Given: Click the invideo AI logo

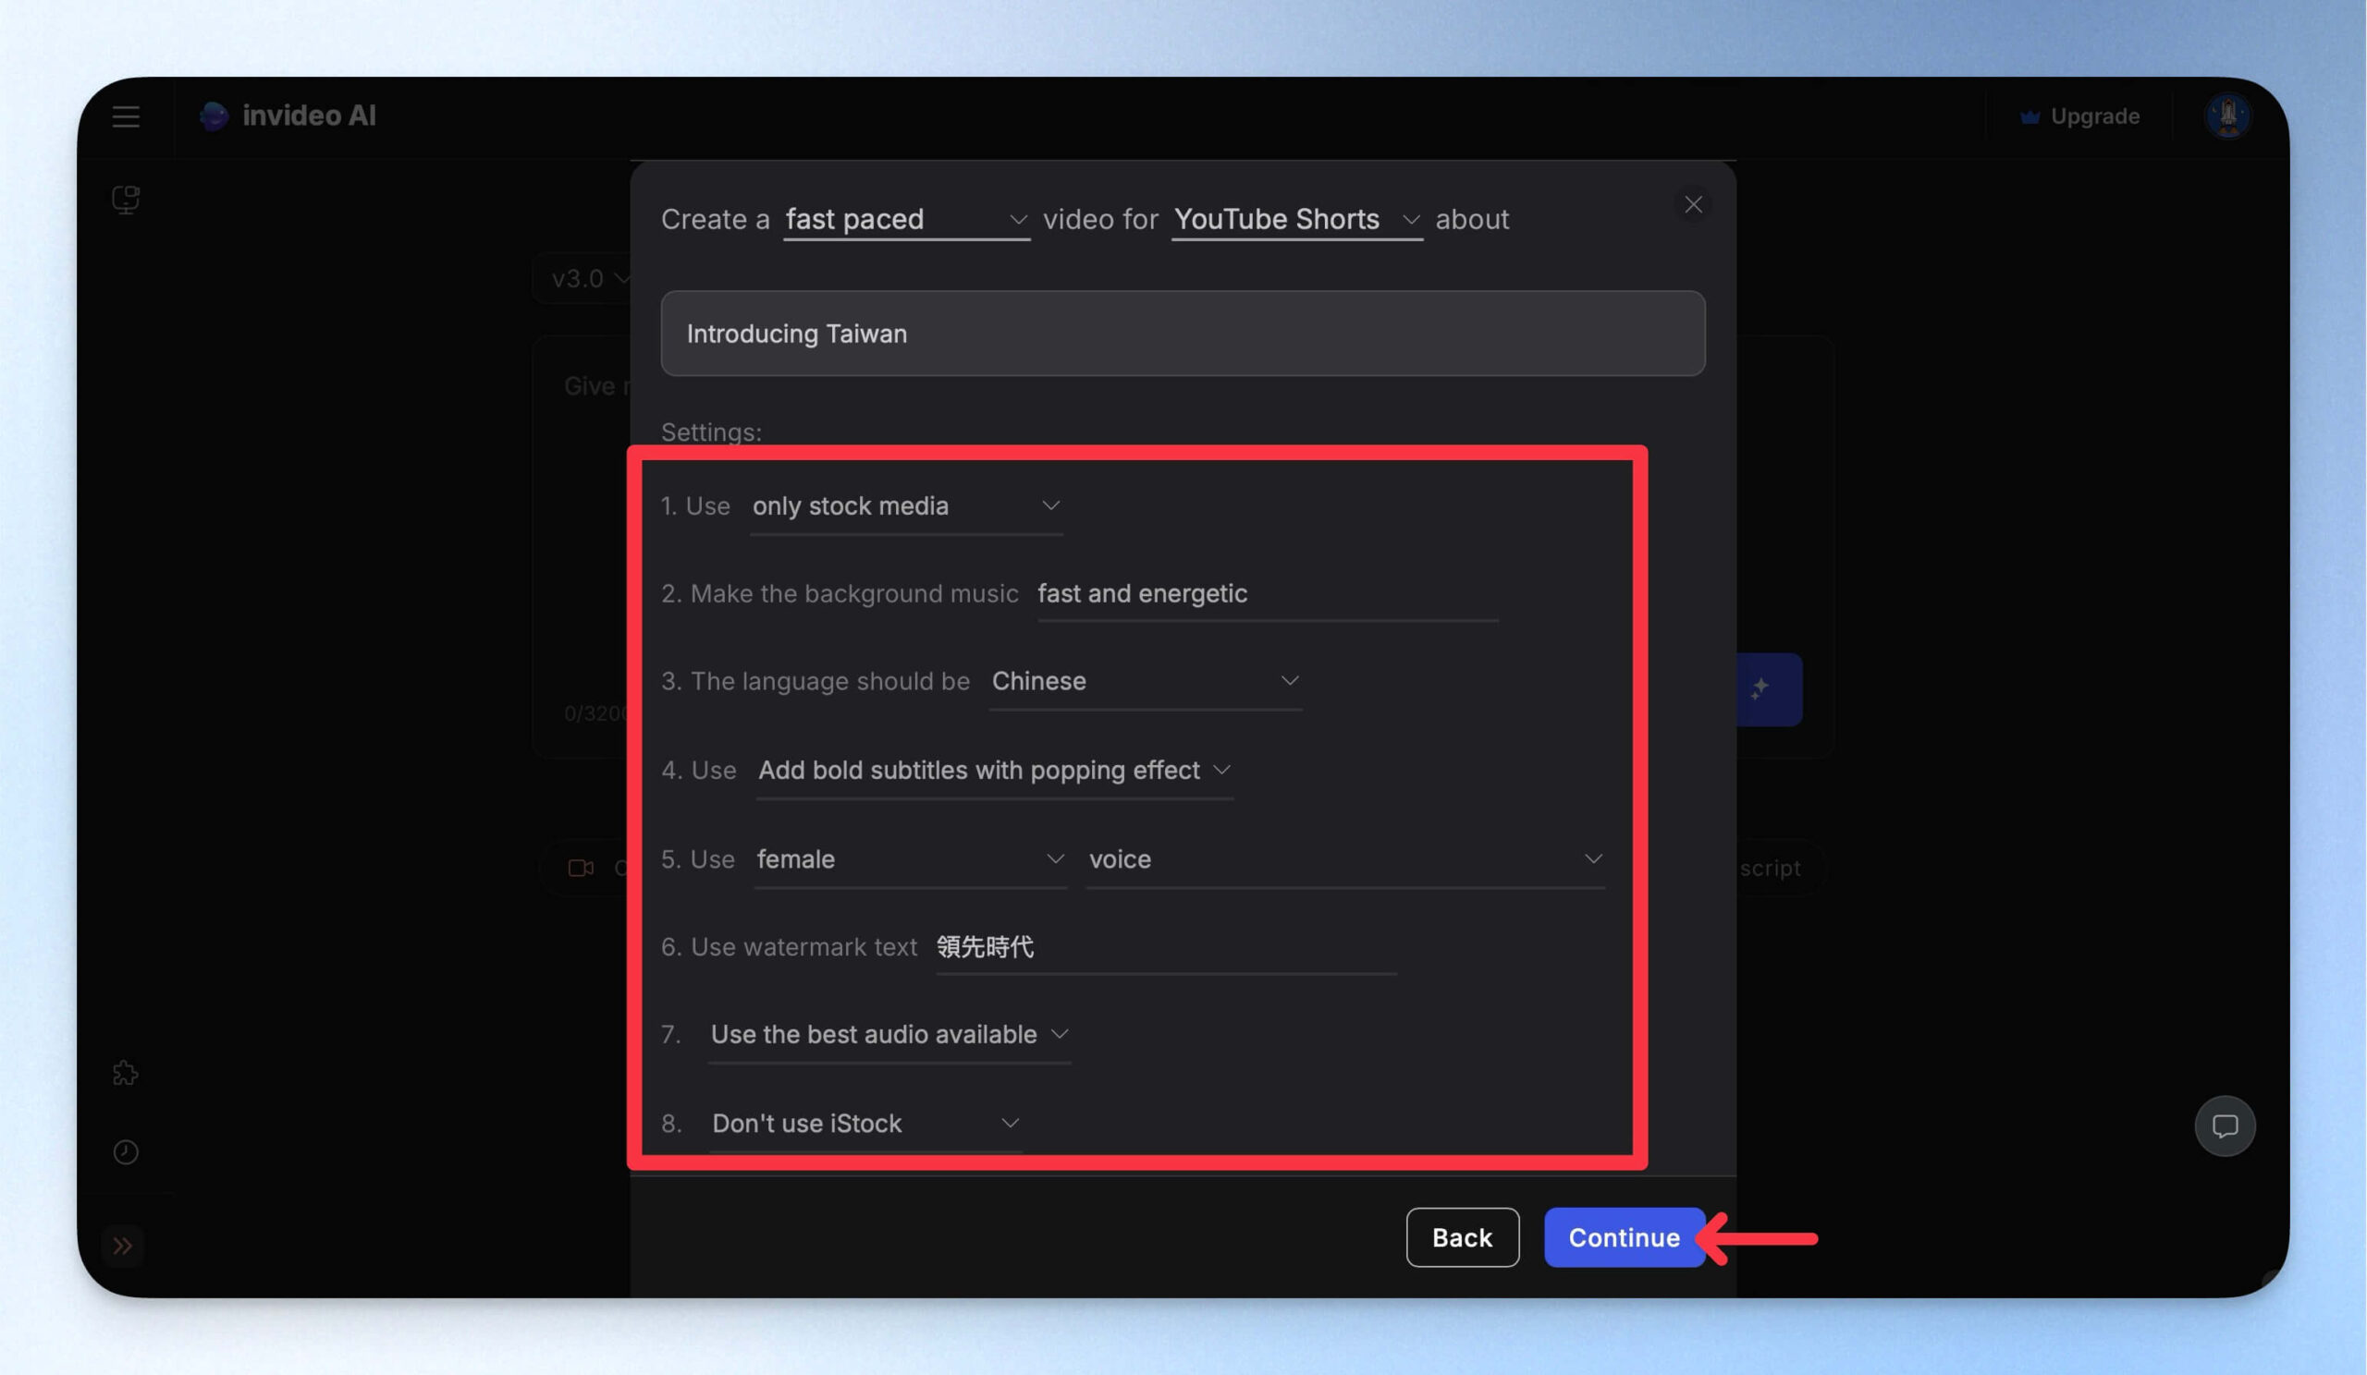Looking at the screenshot, I should click(288, 116).
